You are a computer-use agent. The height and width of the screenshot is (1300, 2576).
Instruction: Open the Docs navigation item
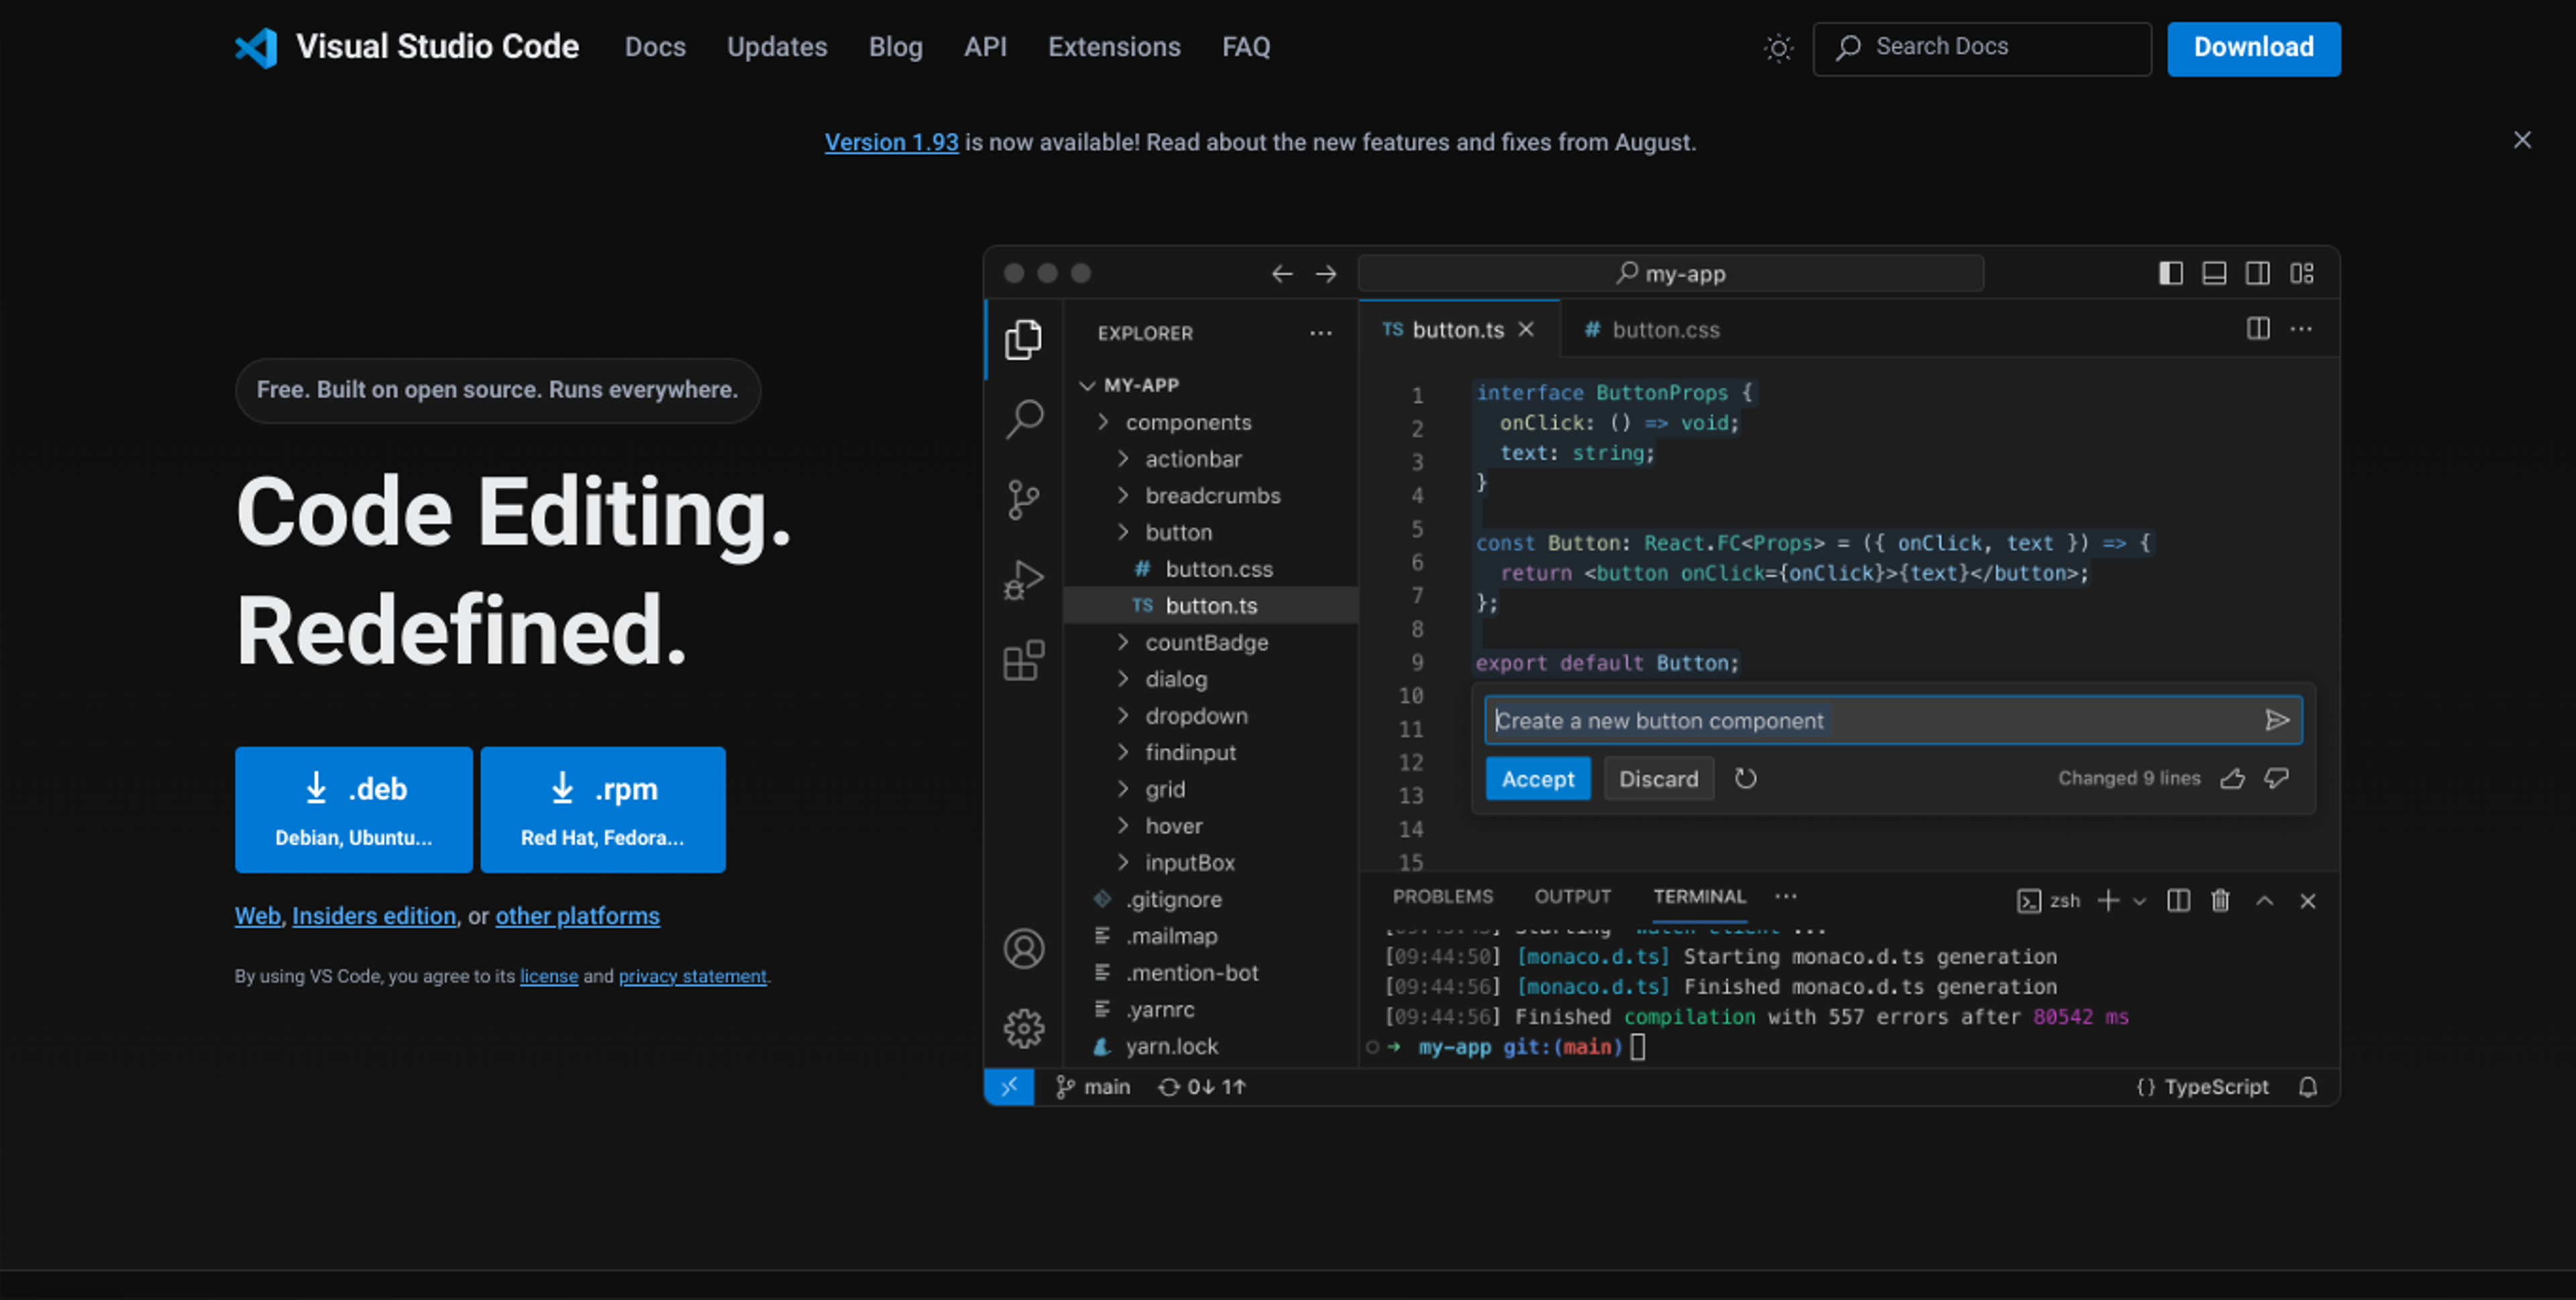[655, 47]
